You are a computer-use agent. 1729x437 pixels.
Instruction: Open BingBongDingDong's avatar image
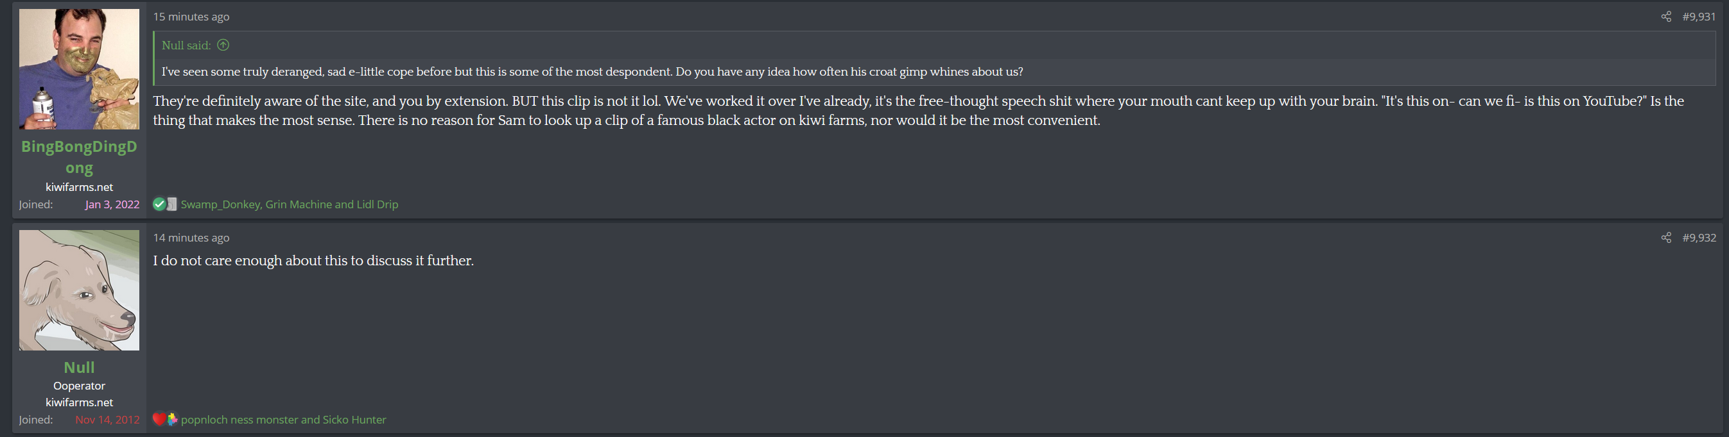pos(79,69)
